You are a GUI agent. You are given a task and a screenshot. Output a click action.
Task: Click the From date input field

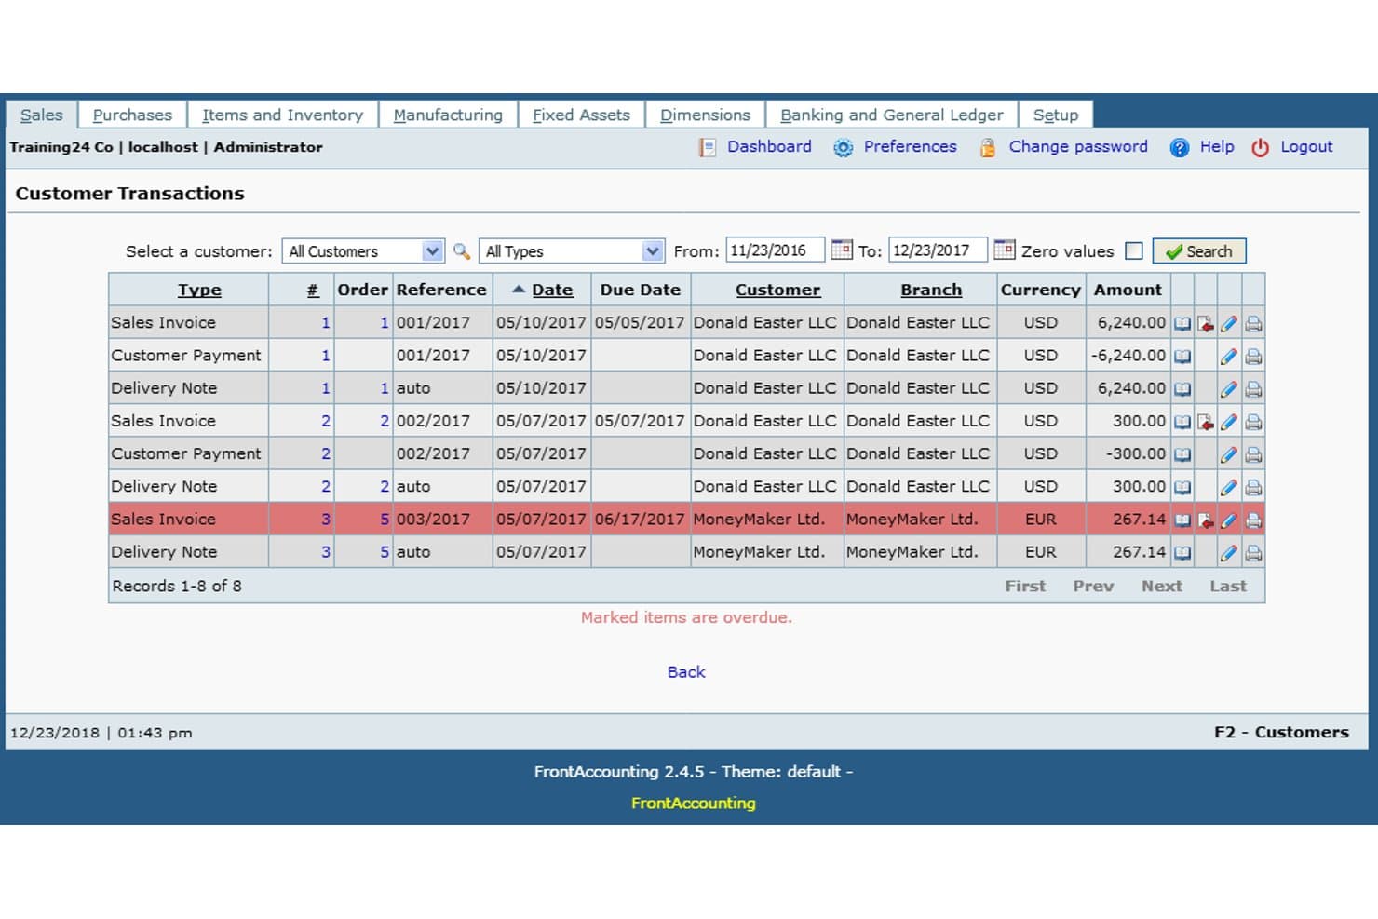pyautogui.click(x=775, y=250)
